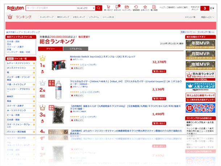
Task: Open the purchase history icon
Action: tap(154, 7)
